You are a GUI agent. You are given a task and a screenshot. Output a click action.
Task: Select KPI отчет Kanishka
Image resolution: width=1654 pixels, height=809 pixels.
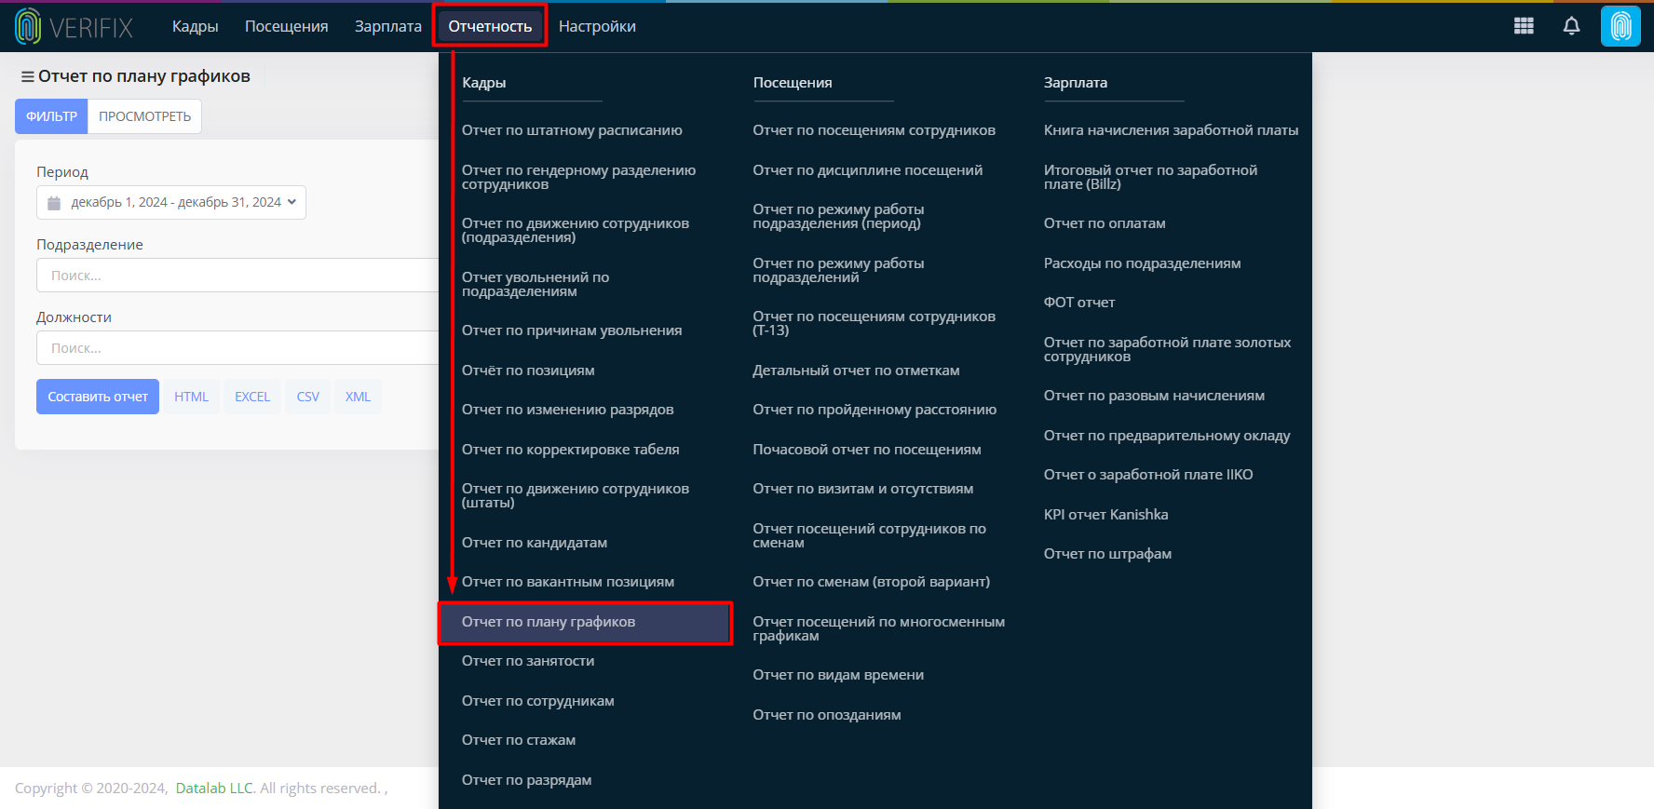click(1105, 515)
